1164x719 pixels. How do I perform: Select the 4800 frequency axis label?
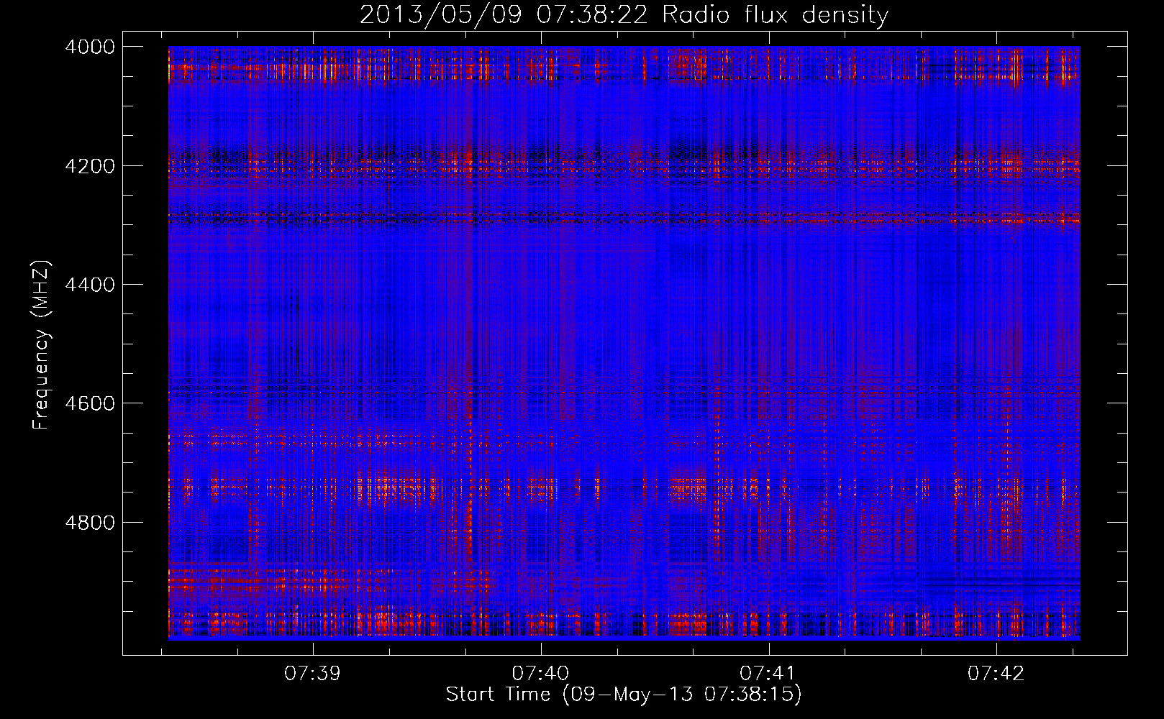pyautogui.click(x=90, y=523)
